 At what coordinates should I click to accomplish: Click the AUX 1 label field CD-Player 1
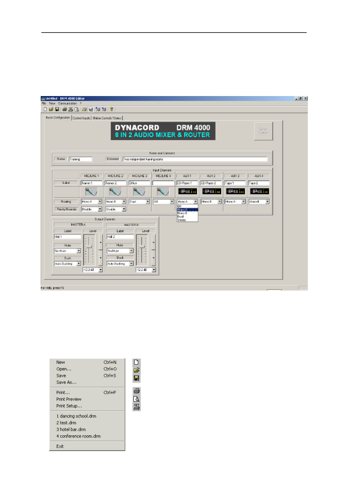187,183
